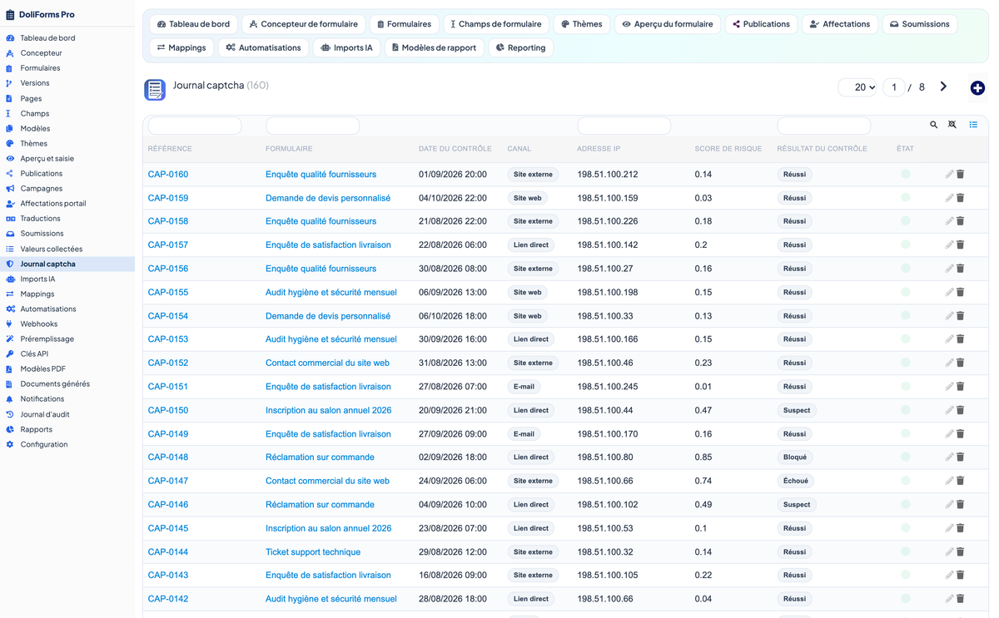Image resolution: width=999 pixels, height=618 pixels.
Task: Open the column list selector icon
Action: [x=973, y=125]
